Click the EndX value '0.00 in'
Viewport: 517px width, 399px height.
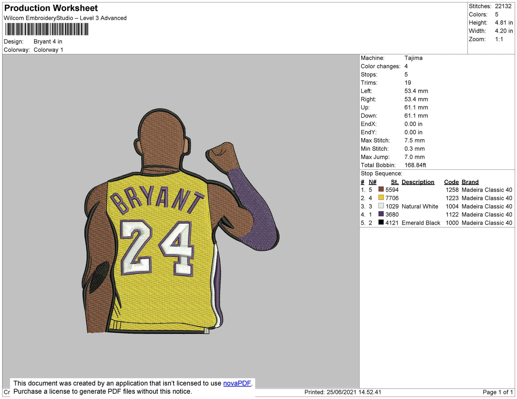413,124
